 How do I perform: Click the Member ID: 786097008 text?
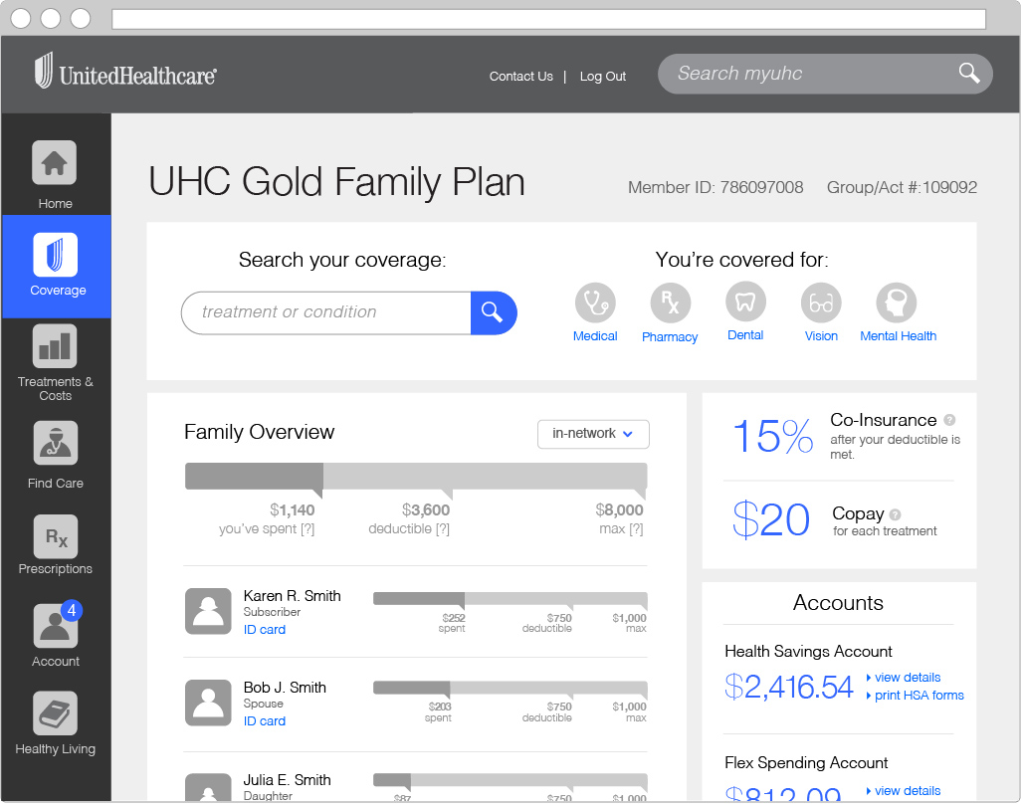(715, 188)
